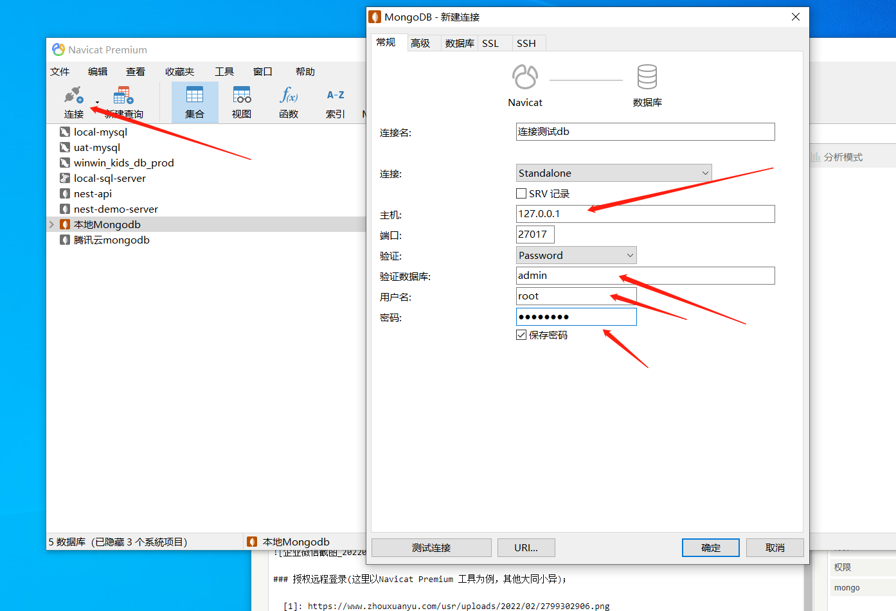
Task: Open the 编辑 menu
Action: pyautogui.click(x=98, y=71)
